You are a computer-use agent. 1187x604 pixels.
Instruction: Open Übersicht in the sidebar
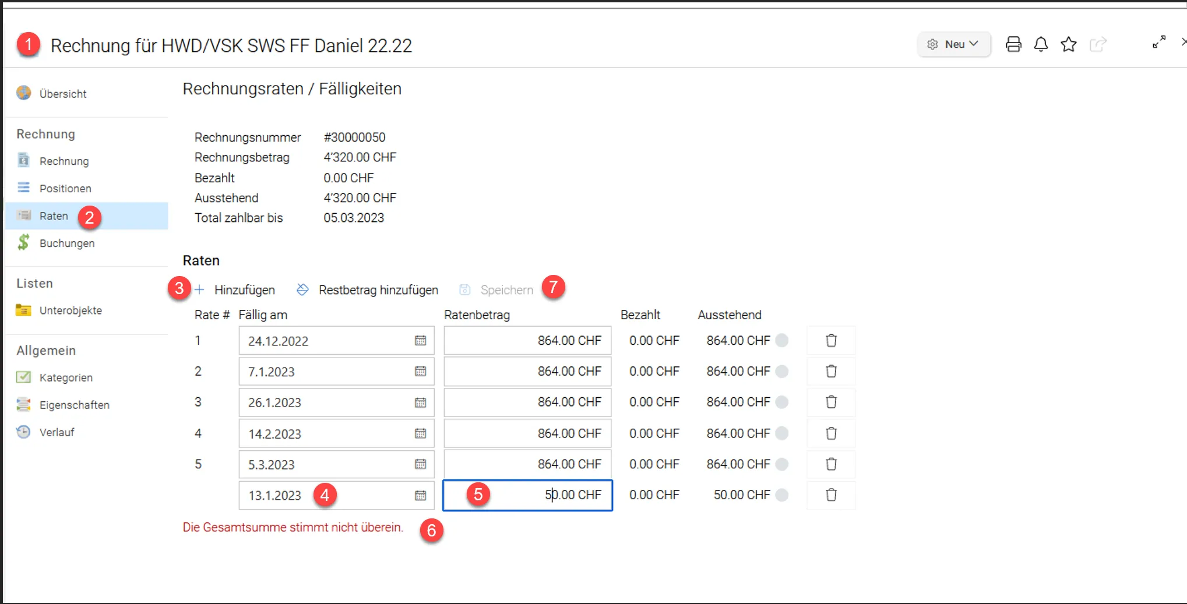[63, 94]
